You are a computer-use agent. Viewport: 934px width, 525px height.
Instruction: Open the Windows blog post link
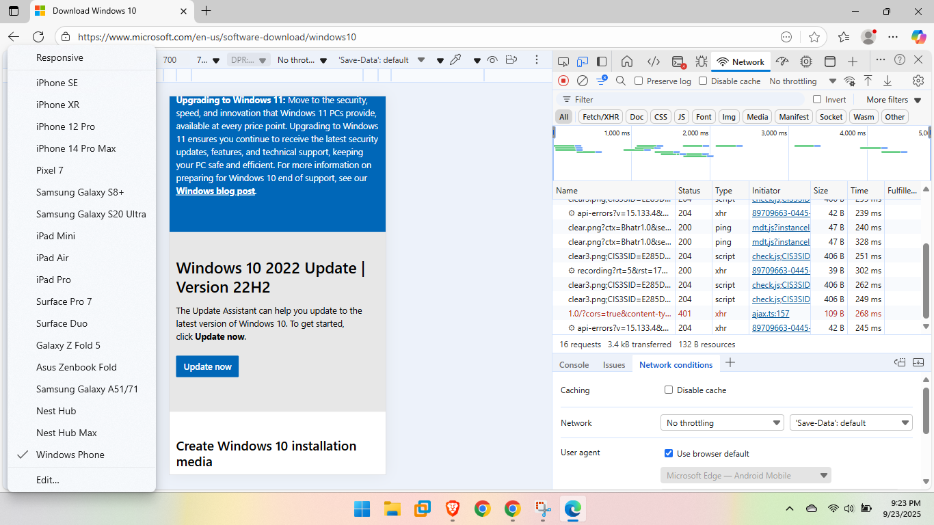215,191
